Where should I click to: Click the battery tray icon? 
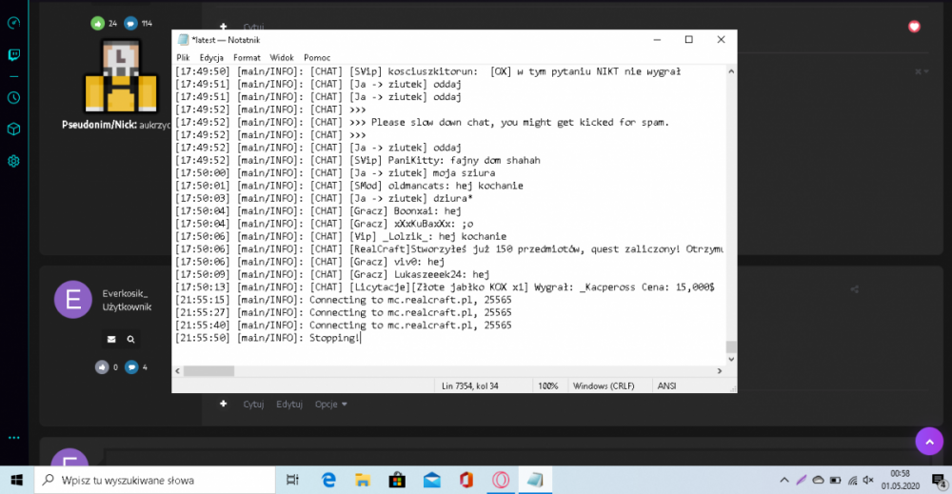point(836,480)
